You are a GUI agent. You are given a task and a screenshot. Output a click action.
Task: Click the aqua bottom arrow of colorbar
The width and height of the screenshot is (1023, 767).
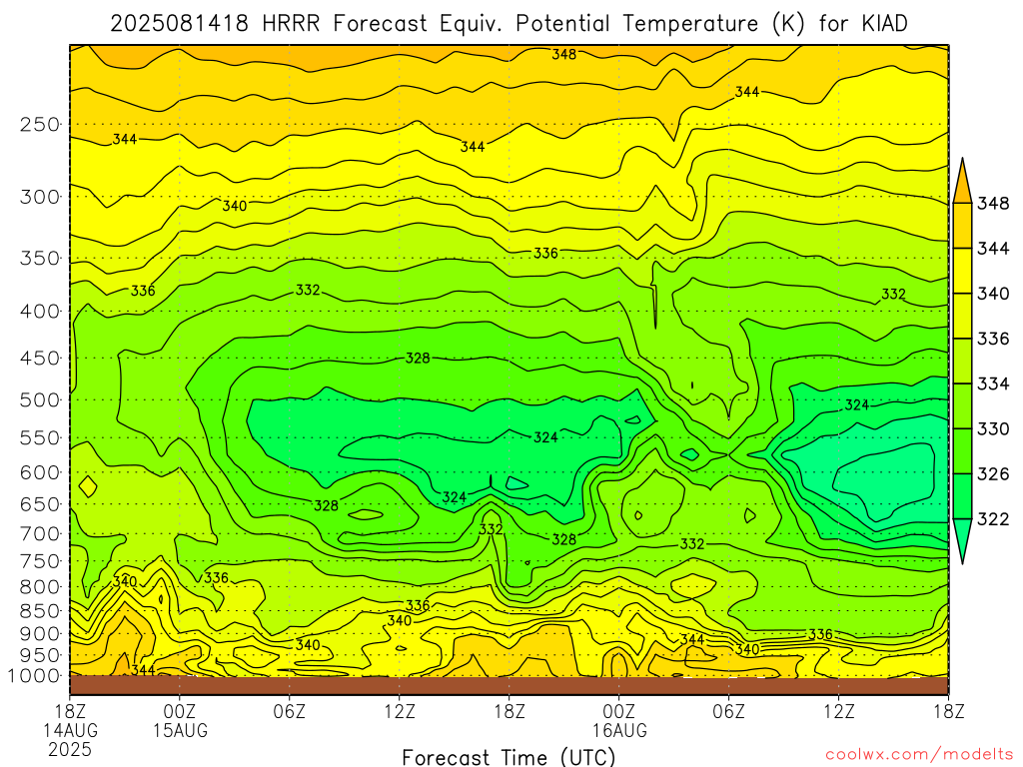[x=962, y=536]
